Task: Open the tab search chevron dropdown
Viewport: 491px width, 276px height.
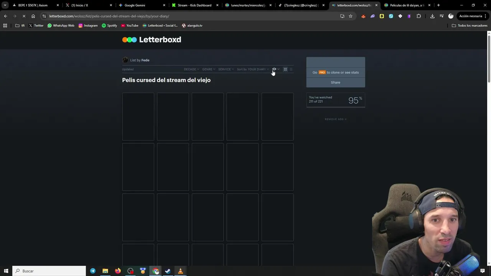Action: click(5, 5)
